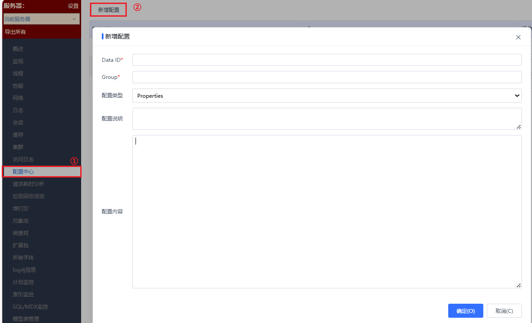The width and height of the screenshot is (532, 323).
Task: Expand the 配置类型 Properties dropdown
Action: click(327, 96)
